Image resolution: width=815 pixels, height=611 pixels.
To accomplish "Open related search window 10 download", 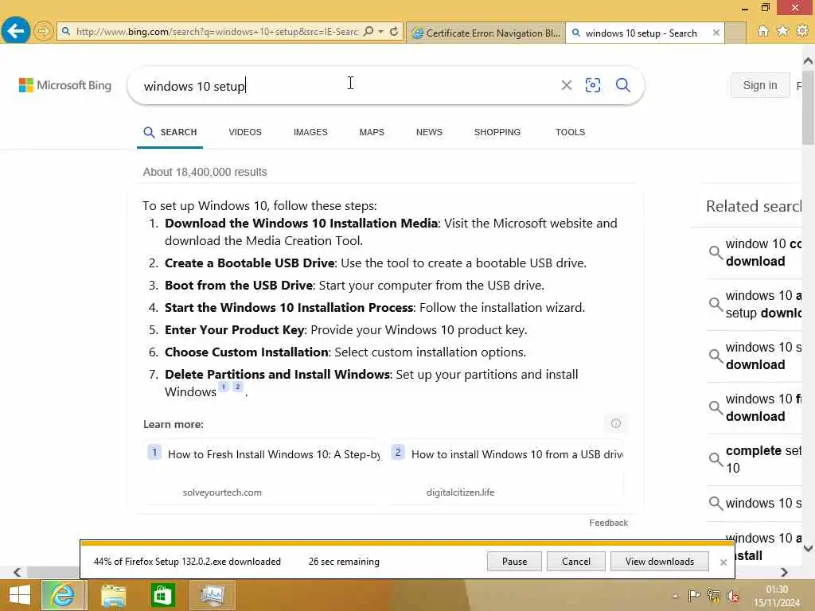I will click(755, 252).
